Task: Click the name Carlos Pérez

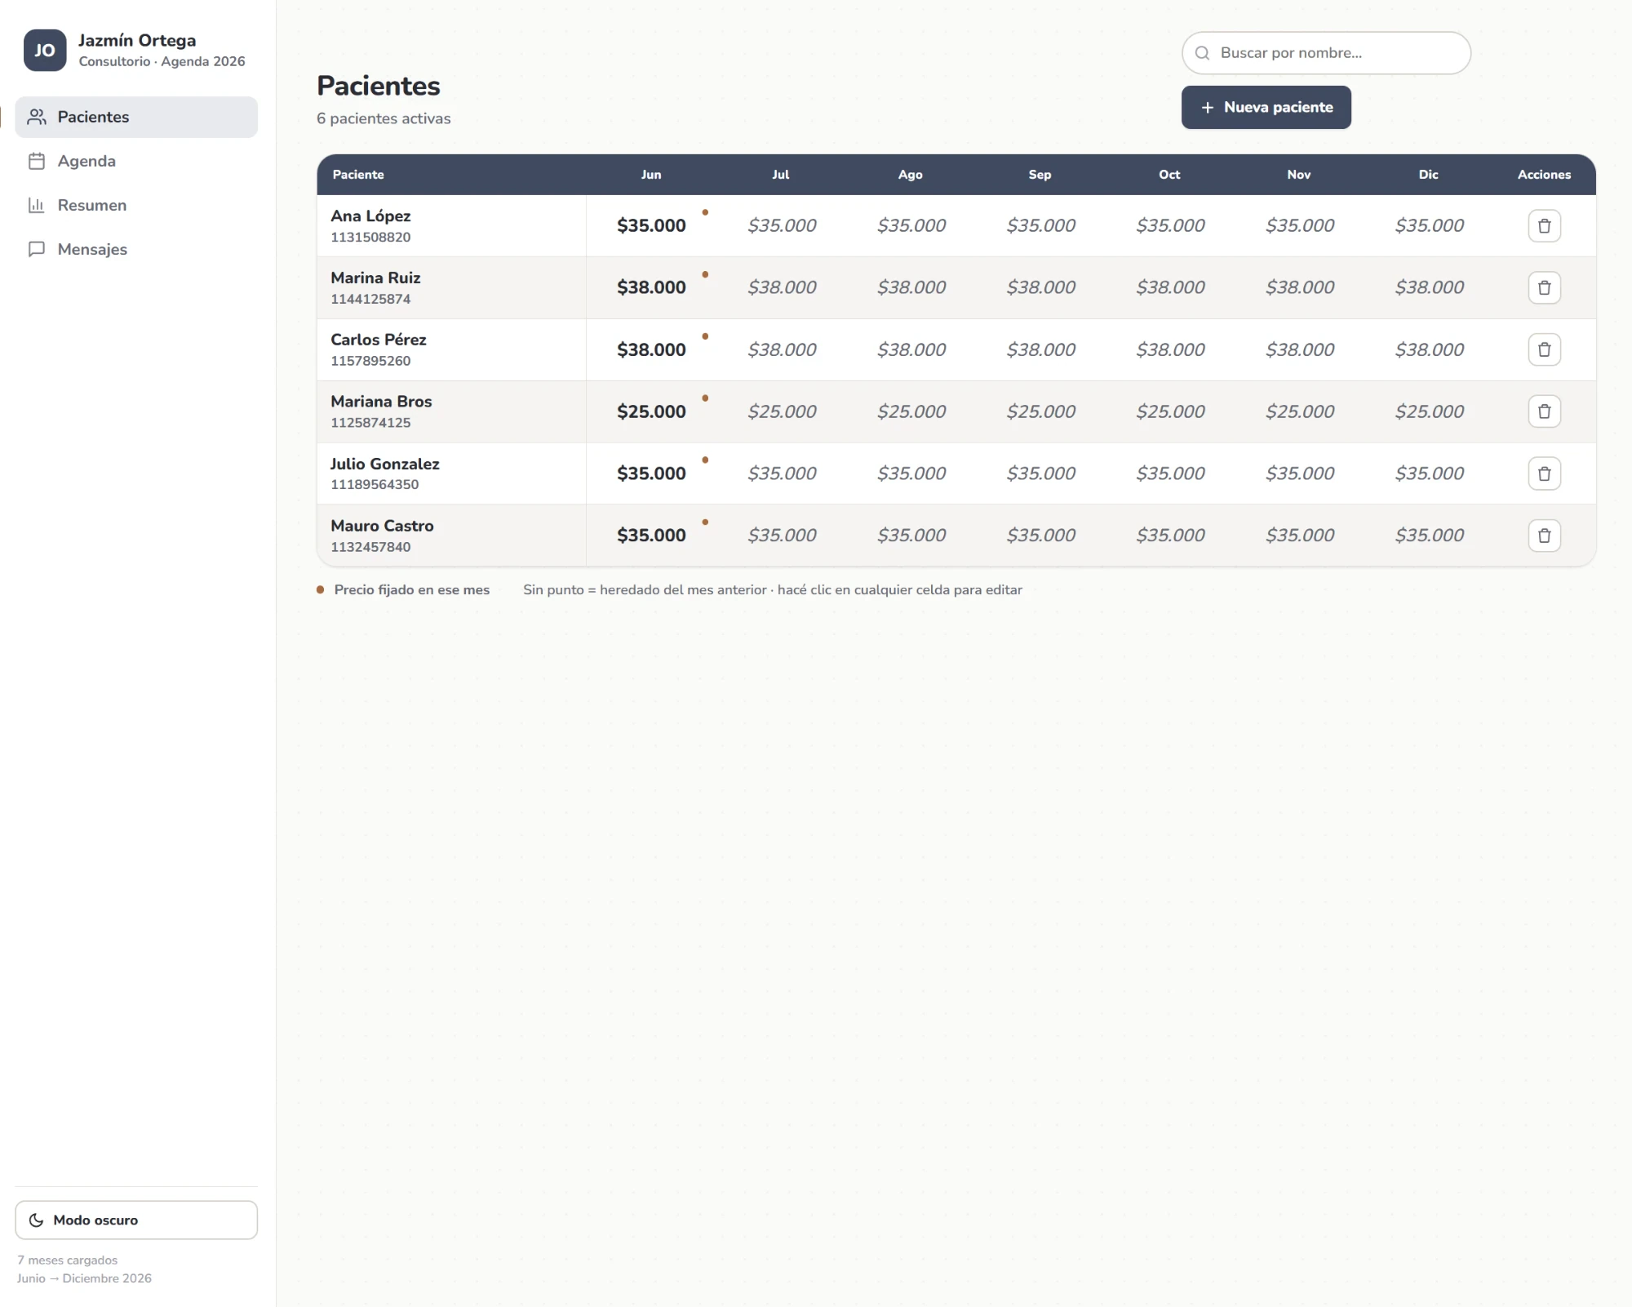Action: point(378,340)
